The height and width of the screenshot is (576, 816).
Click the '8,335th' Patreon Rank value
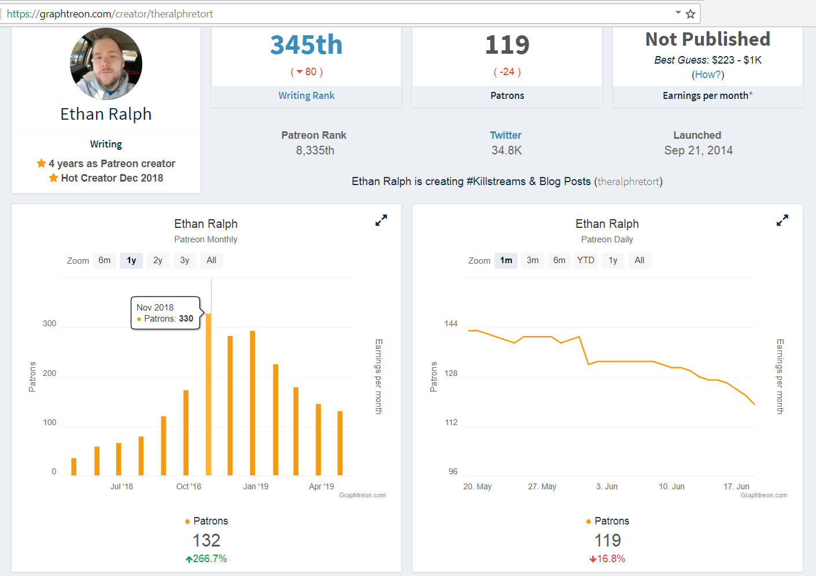click(x=315, y=150)
